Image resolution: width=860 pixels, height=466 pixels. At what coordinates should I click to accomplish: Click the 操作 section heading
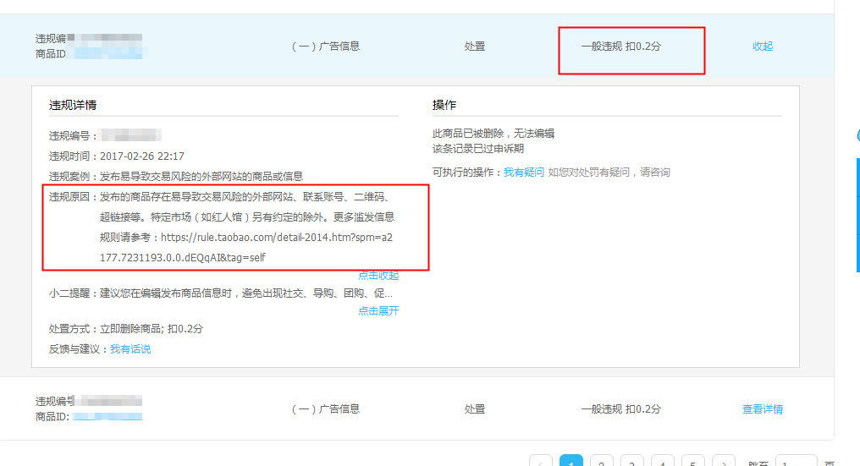coord(444,105)
